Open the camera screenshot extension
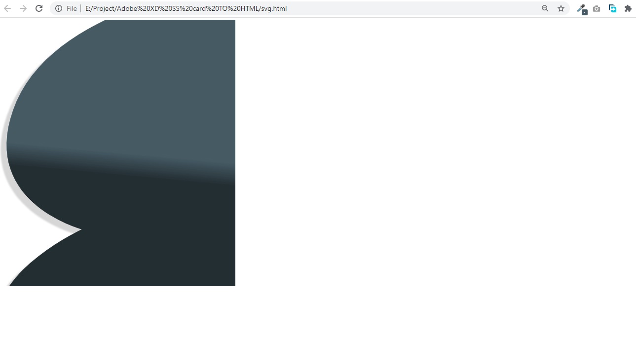636x342 pixels. pyautogui.click(x=597, y=8)
